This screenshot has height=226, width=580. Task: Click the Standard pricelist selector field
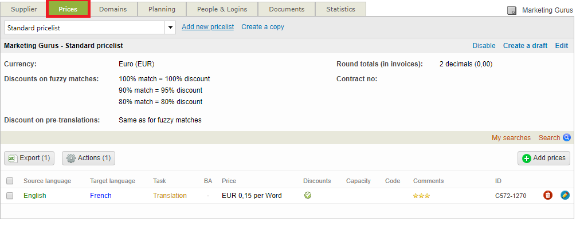[90, 27]
